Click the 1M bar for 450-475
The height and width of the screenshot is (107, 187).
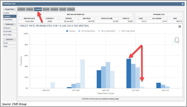click(53, 85)
